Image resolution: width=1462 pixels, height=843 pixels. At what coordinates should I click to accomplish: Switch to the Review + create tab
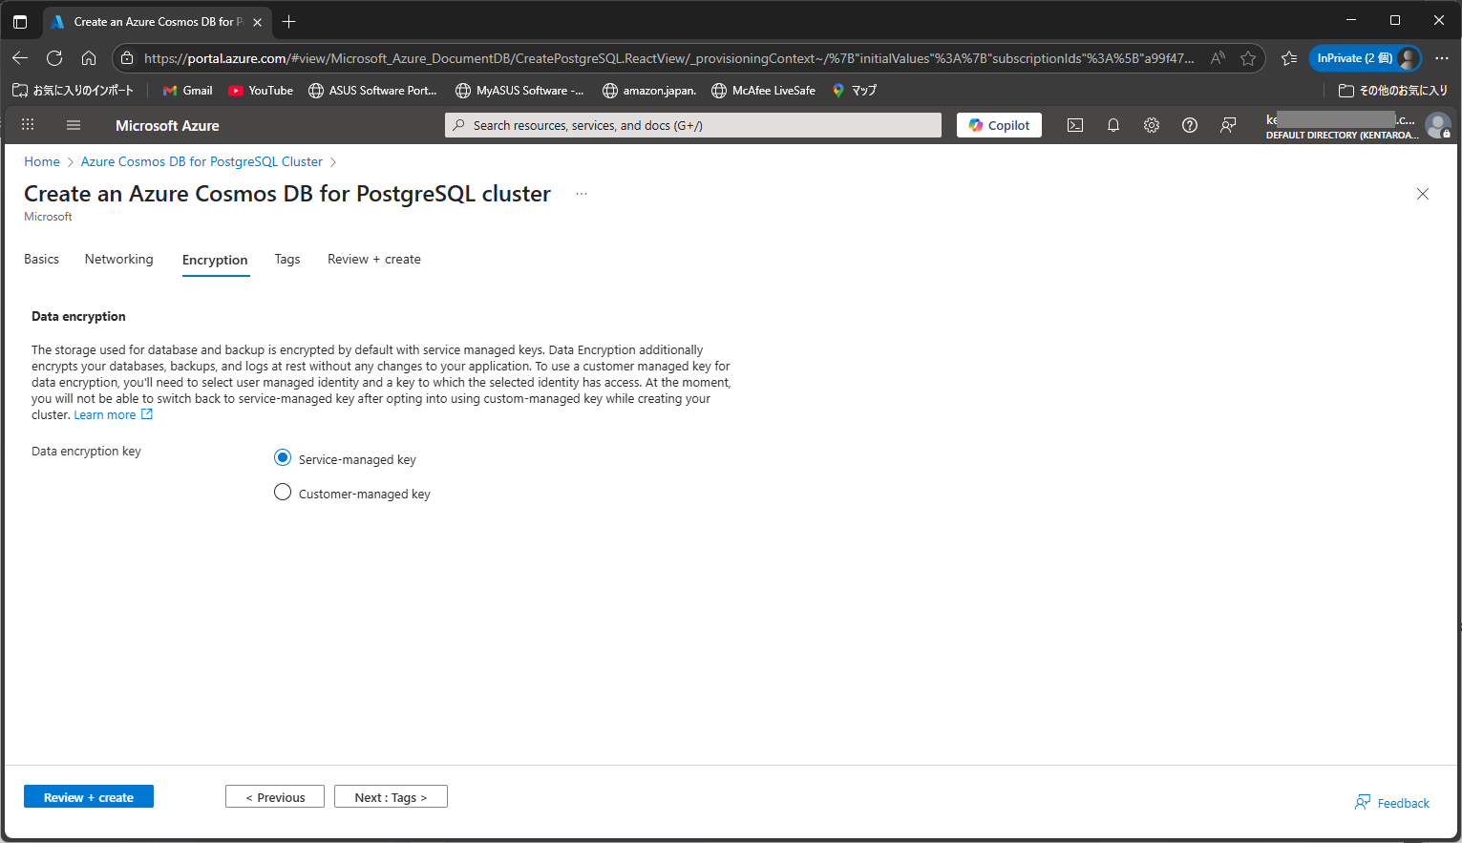coord(373,259)
